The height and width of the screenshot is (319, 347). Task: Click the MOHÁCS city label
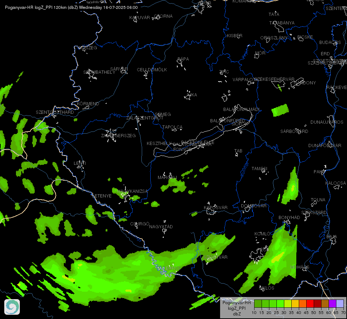[300, 267]
